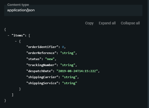Select the "shippingService" key
The height and width of the screenshot is (108, 149).
[42, 83]
